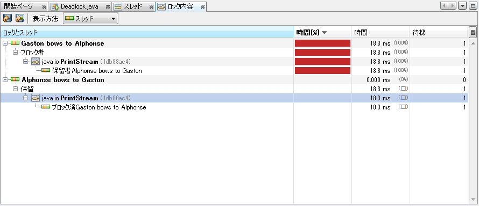
Task: Click the red time bar in ブロック者 row
Action: (x=322, y=53)
